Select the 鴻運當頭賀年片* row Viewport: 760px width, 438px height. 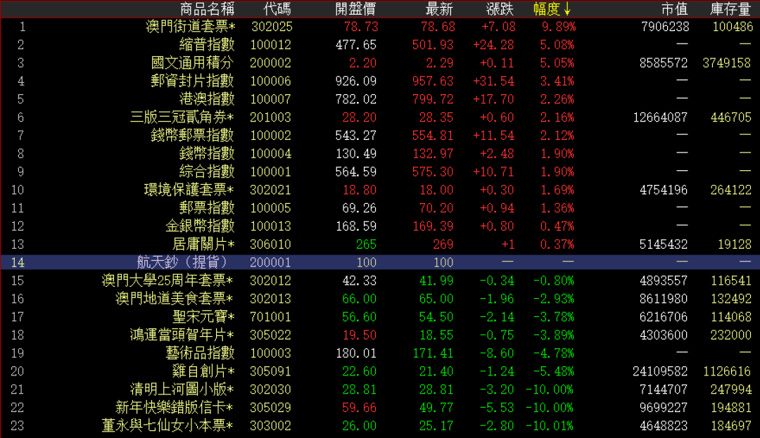(x=380, y=335)
